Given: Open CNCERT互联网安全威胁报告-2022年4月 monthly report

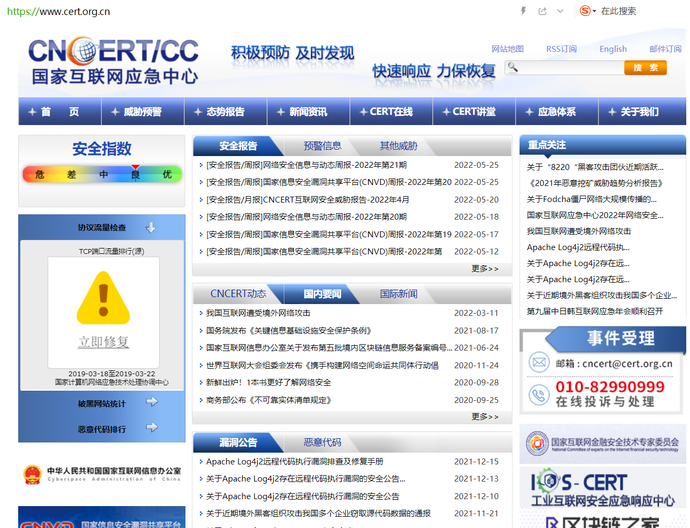Looking at the screenshot, I should [307, 200].
